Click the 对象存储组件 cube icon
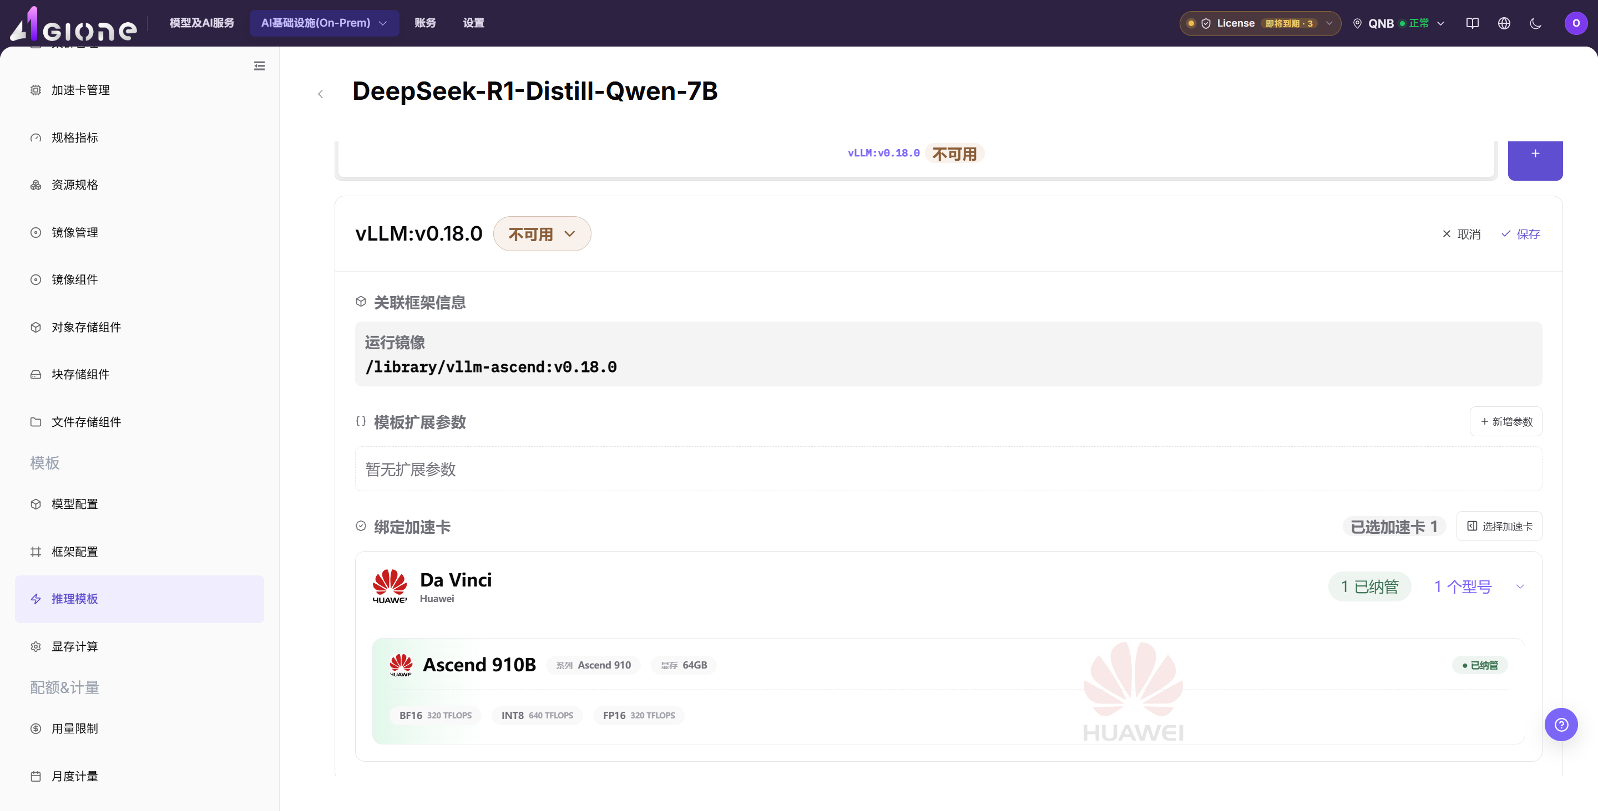The width and height of the screenshot is (1598, 811). (36, 327)
